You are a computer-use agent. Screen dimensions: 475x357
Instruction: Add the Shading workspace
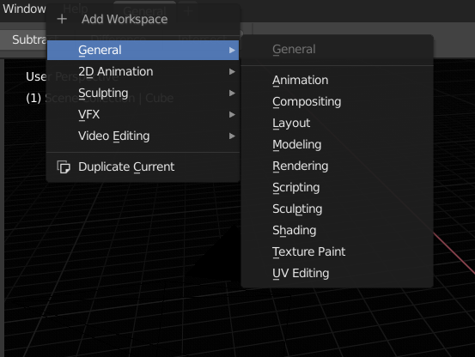[338, 231]
